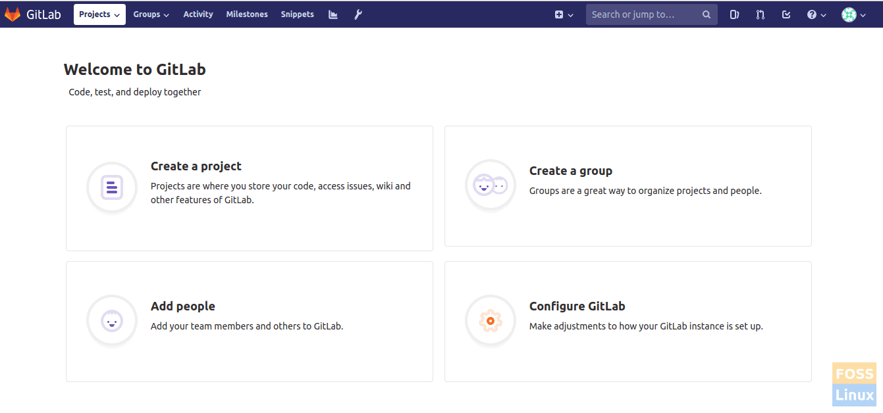Open the Add people card
883x413 pixels.
(x=250, y=322)
